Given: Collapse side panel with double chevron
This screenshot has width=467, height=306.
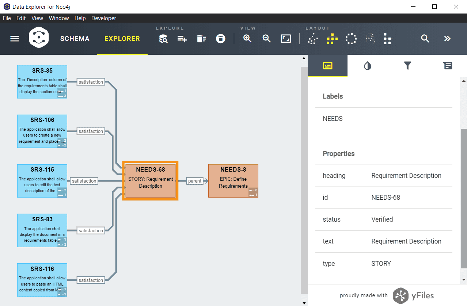Looking at the screenshot, I should click(447, 39).
